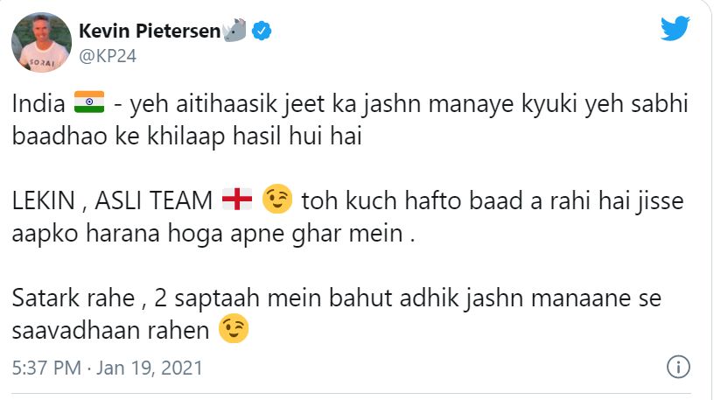The height and width of the screenshot is (400, 714).
Task: Click the LEKIN , ASLI TEAM text
Action: tap(112, 200)
